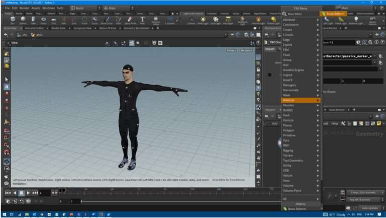
Task: Switch to the Geometry Spreadsheet tab
Action: pos(137,28)
